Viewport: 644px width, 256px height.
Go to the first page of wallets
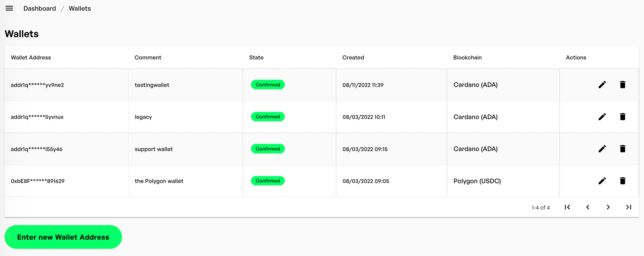[x=567, y=207]
